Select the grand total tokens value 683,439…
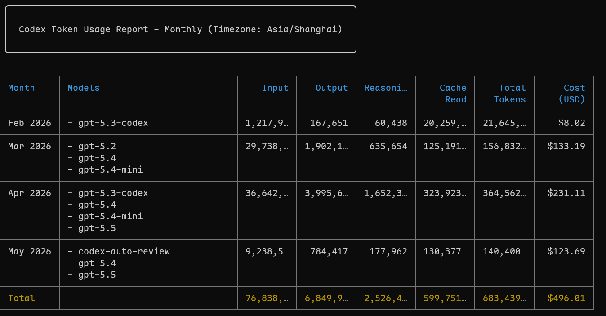Viewport: 606px width, 316px height. (x=504, y=298)
